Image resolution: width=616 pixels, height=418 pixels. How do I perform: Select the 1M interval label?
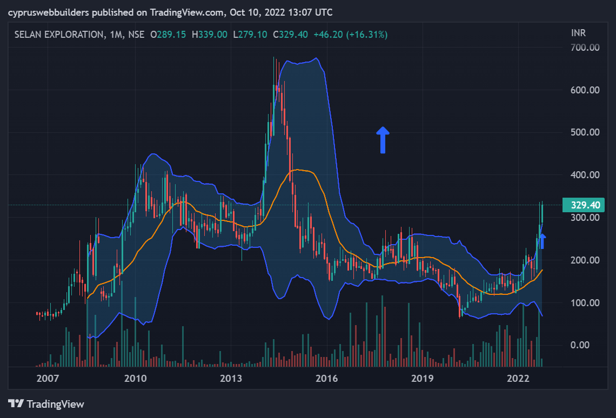[x=116, y=35]
